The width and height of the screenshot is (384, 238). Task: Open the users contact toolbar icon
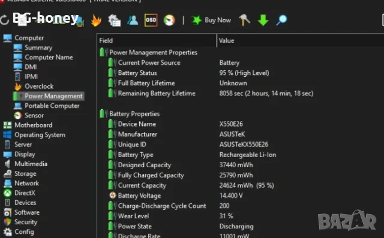click(133, 20)
